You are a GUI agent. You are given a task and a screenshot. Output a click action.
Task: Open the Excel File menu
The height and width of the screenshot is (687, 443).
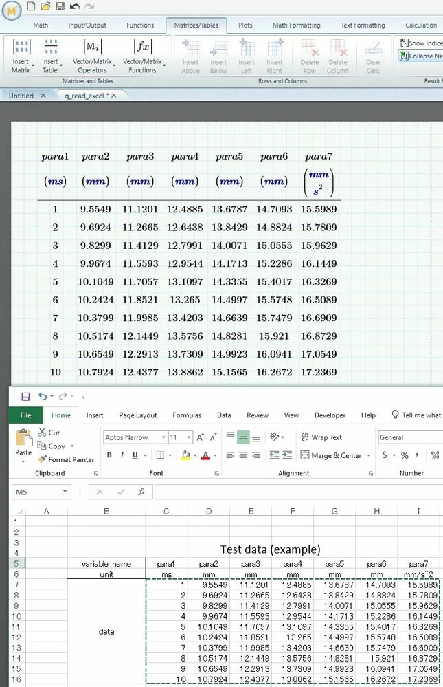[26, 415]
